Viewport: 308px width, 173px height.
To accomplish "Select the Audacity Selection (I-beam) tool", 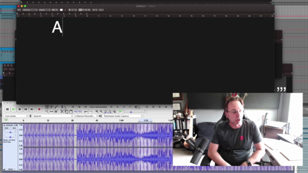I will (47, 107).
